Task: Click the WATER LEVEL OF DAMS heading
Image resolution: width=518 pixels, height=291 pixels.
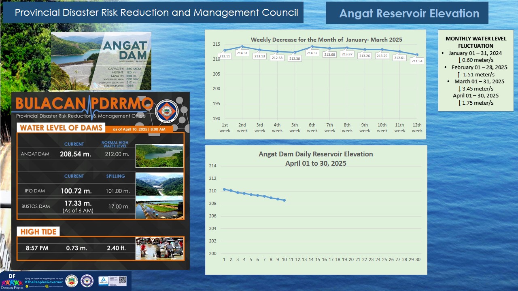Action: pyautogui.click(x=62, y=129)
